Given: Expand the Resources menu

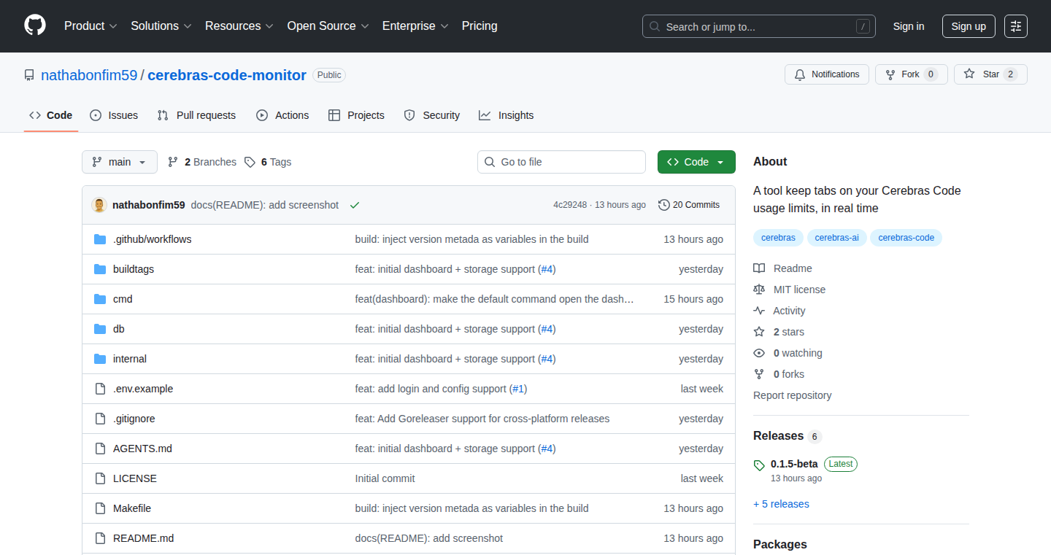Looking at the screenshot, I should 239,26.
